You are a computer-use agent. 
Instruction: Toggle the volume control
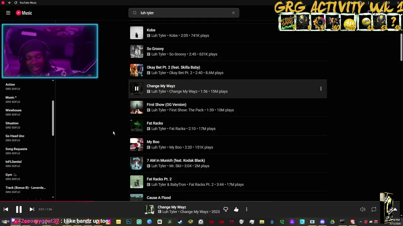click(x=363, y=209)
